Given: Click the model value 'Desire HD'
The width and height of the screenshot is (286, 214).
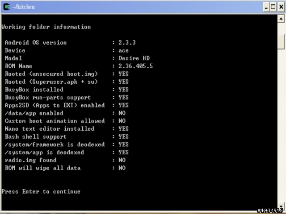Looking at the screenshot, I should (134, 58).
